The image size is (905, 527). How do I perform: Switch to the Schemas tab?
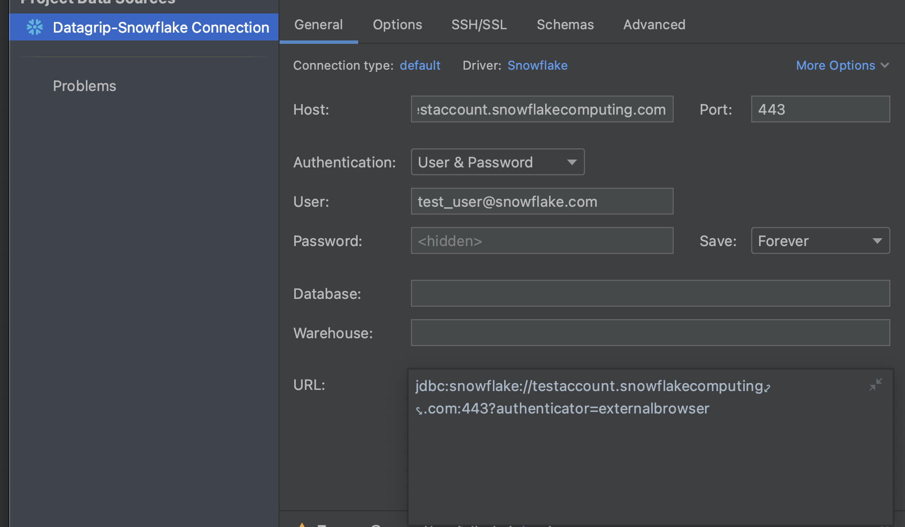pyautogui.click(x=565, y=24)
